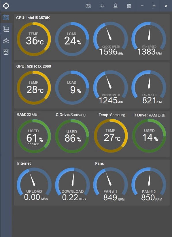
Task: Select CPU clock speed 1596 MHz dial
Action: (111, 39)
